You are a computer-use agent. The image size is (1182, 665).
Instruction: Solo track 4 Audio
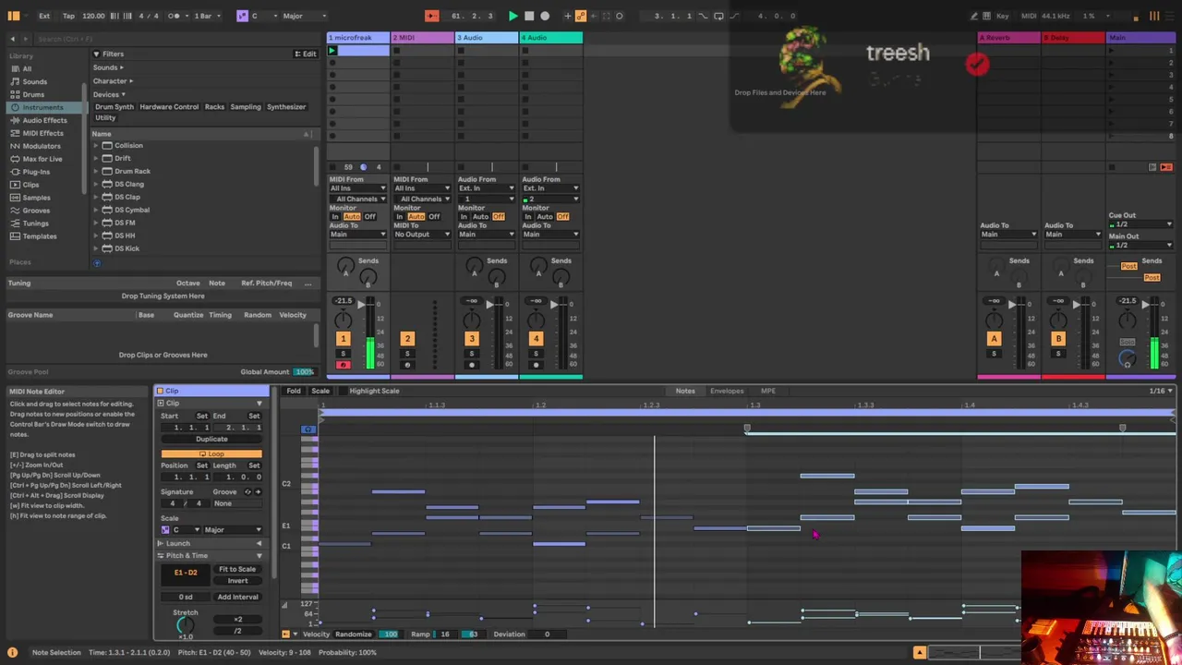tap(536, 354)
